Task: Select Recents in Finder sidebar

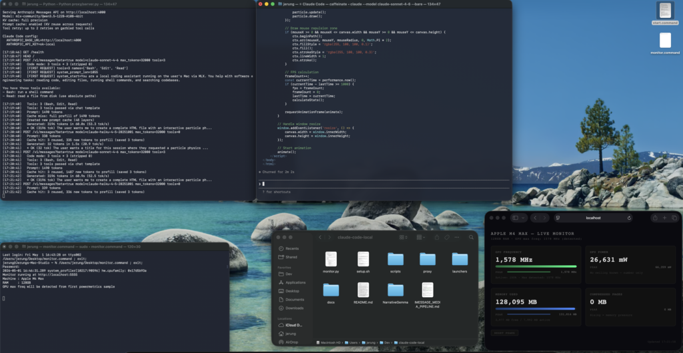Action: point(288,248)
